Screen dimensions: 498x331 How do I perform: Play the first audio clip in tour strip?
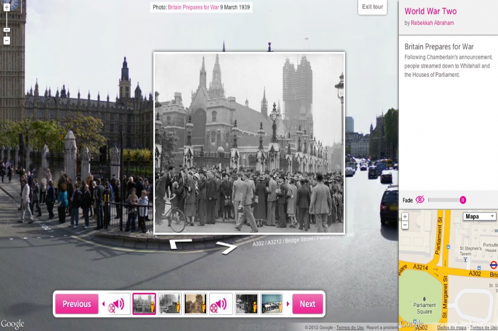tap(119, 304)
